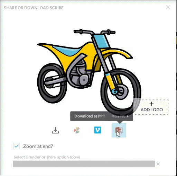Click the gray render progress bar
The image size is (177, 176).
click(84, 164)
